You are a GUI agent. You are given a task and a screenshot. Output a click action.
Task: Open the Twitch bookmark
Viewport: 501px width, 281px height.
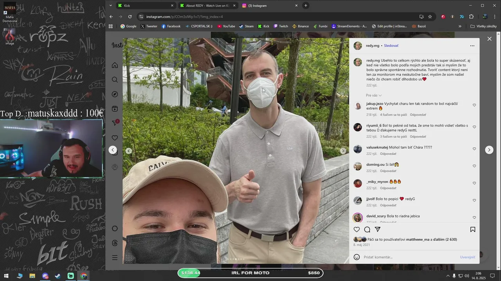click(281, 26)
